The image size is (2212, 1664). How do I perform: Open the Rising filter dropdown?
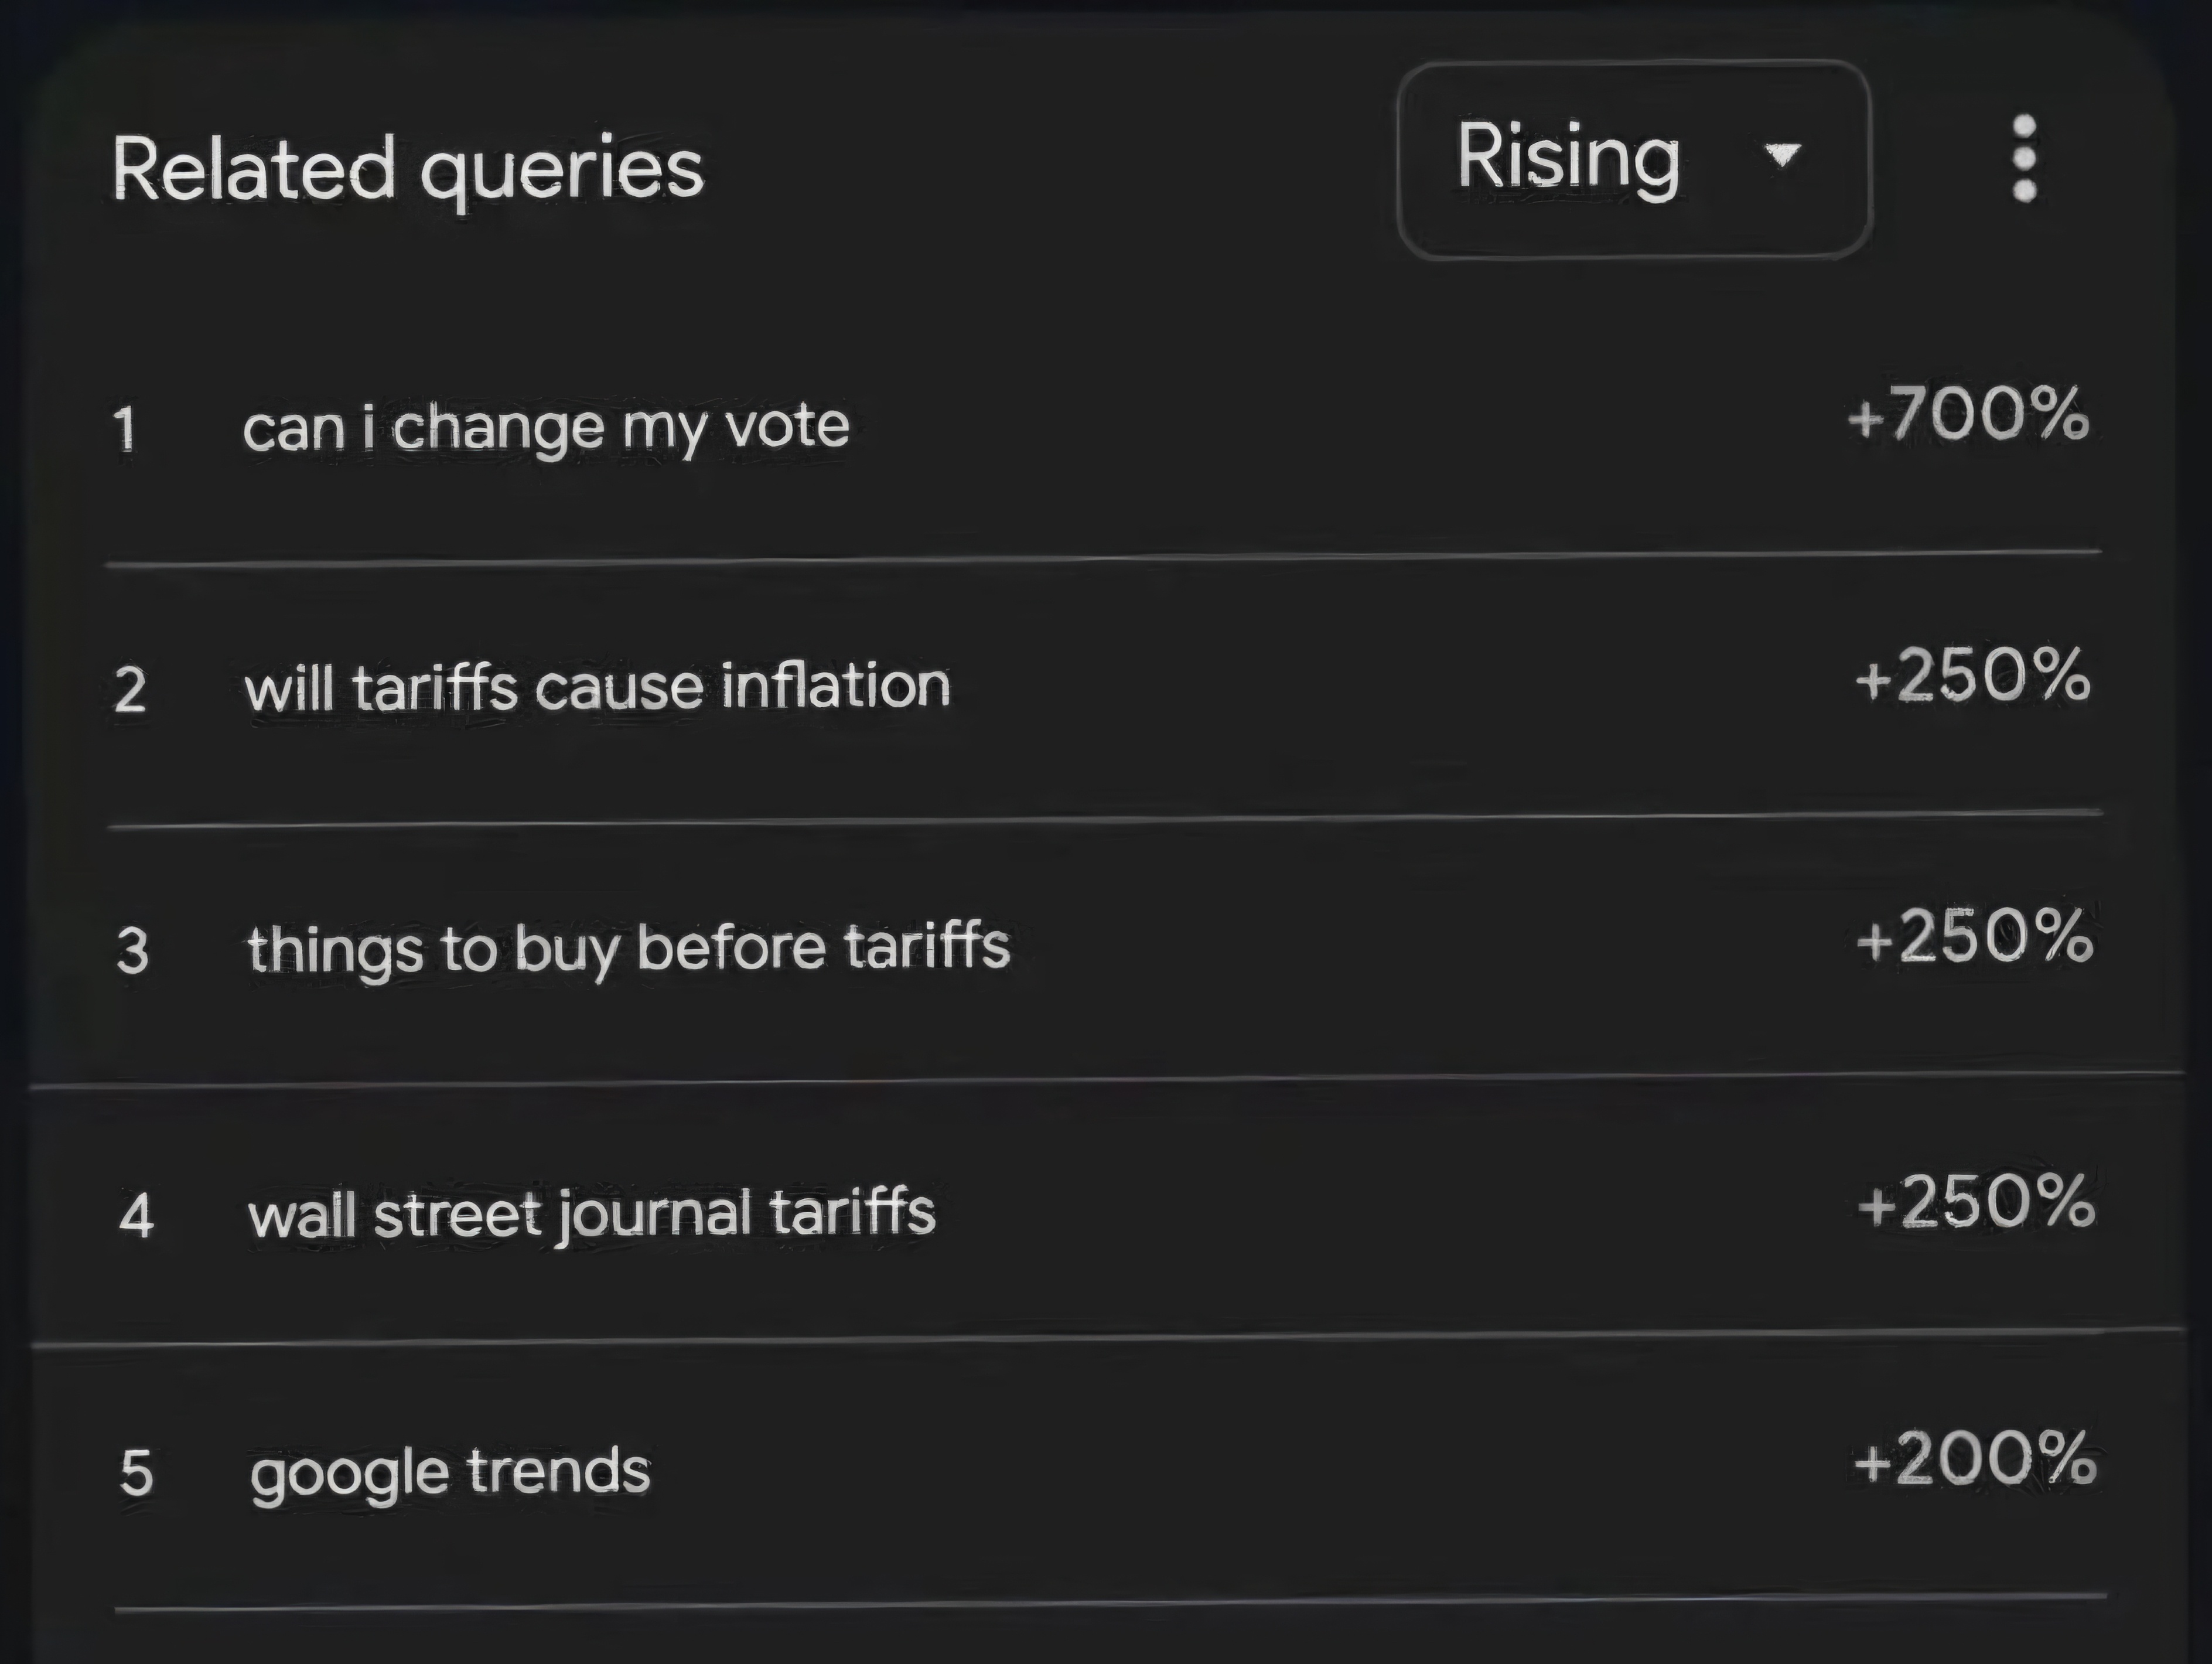[x=1634, y=159]
